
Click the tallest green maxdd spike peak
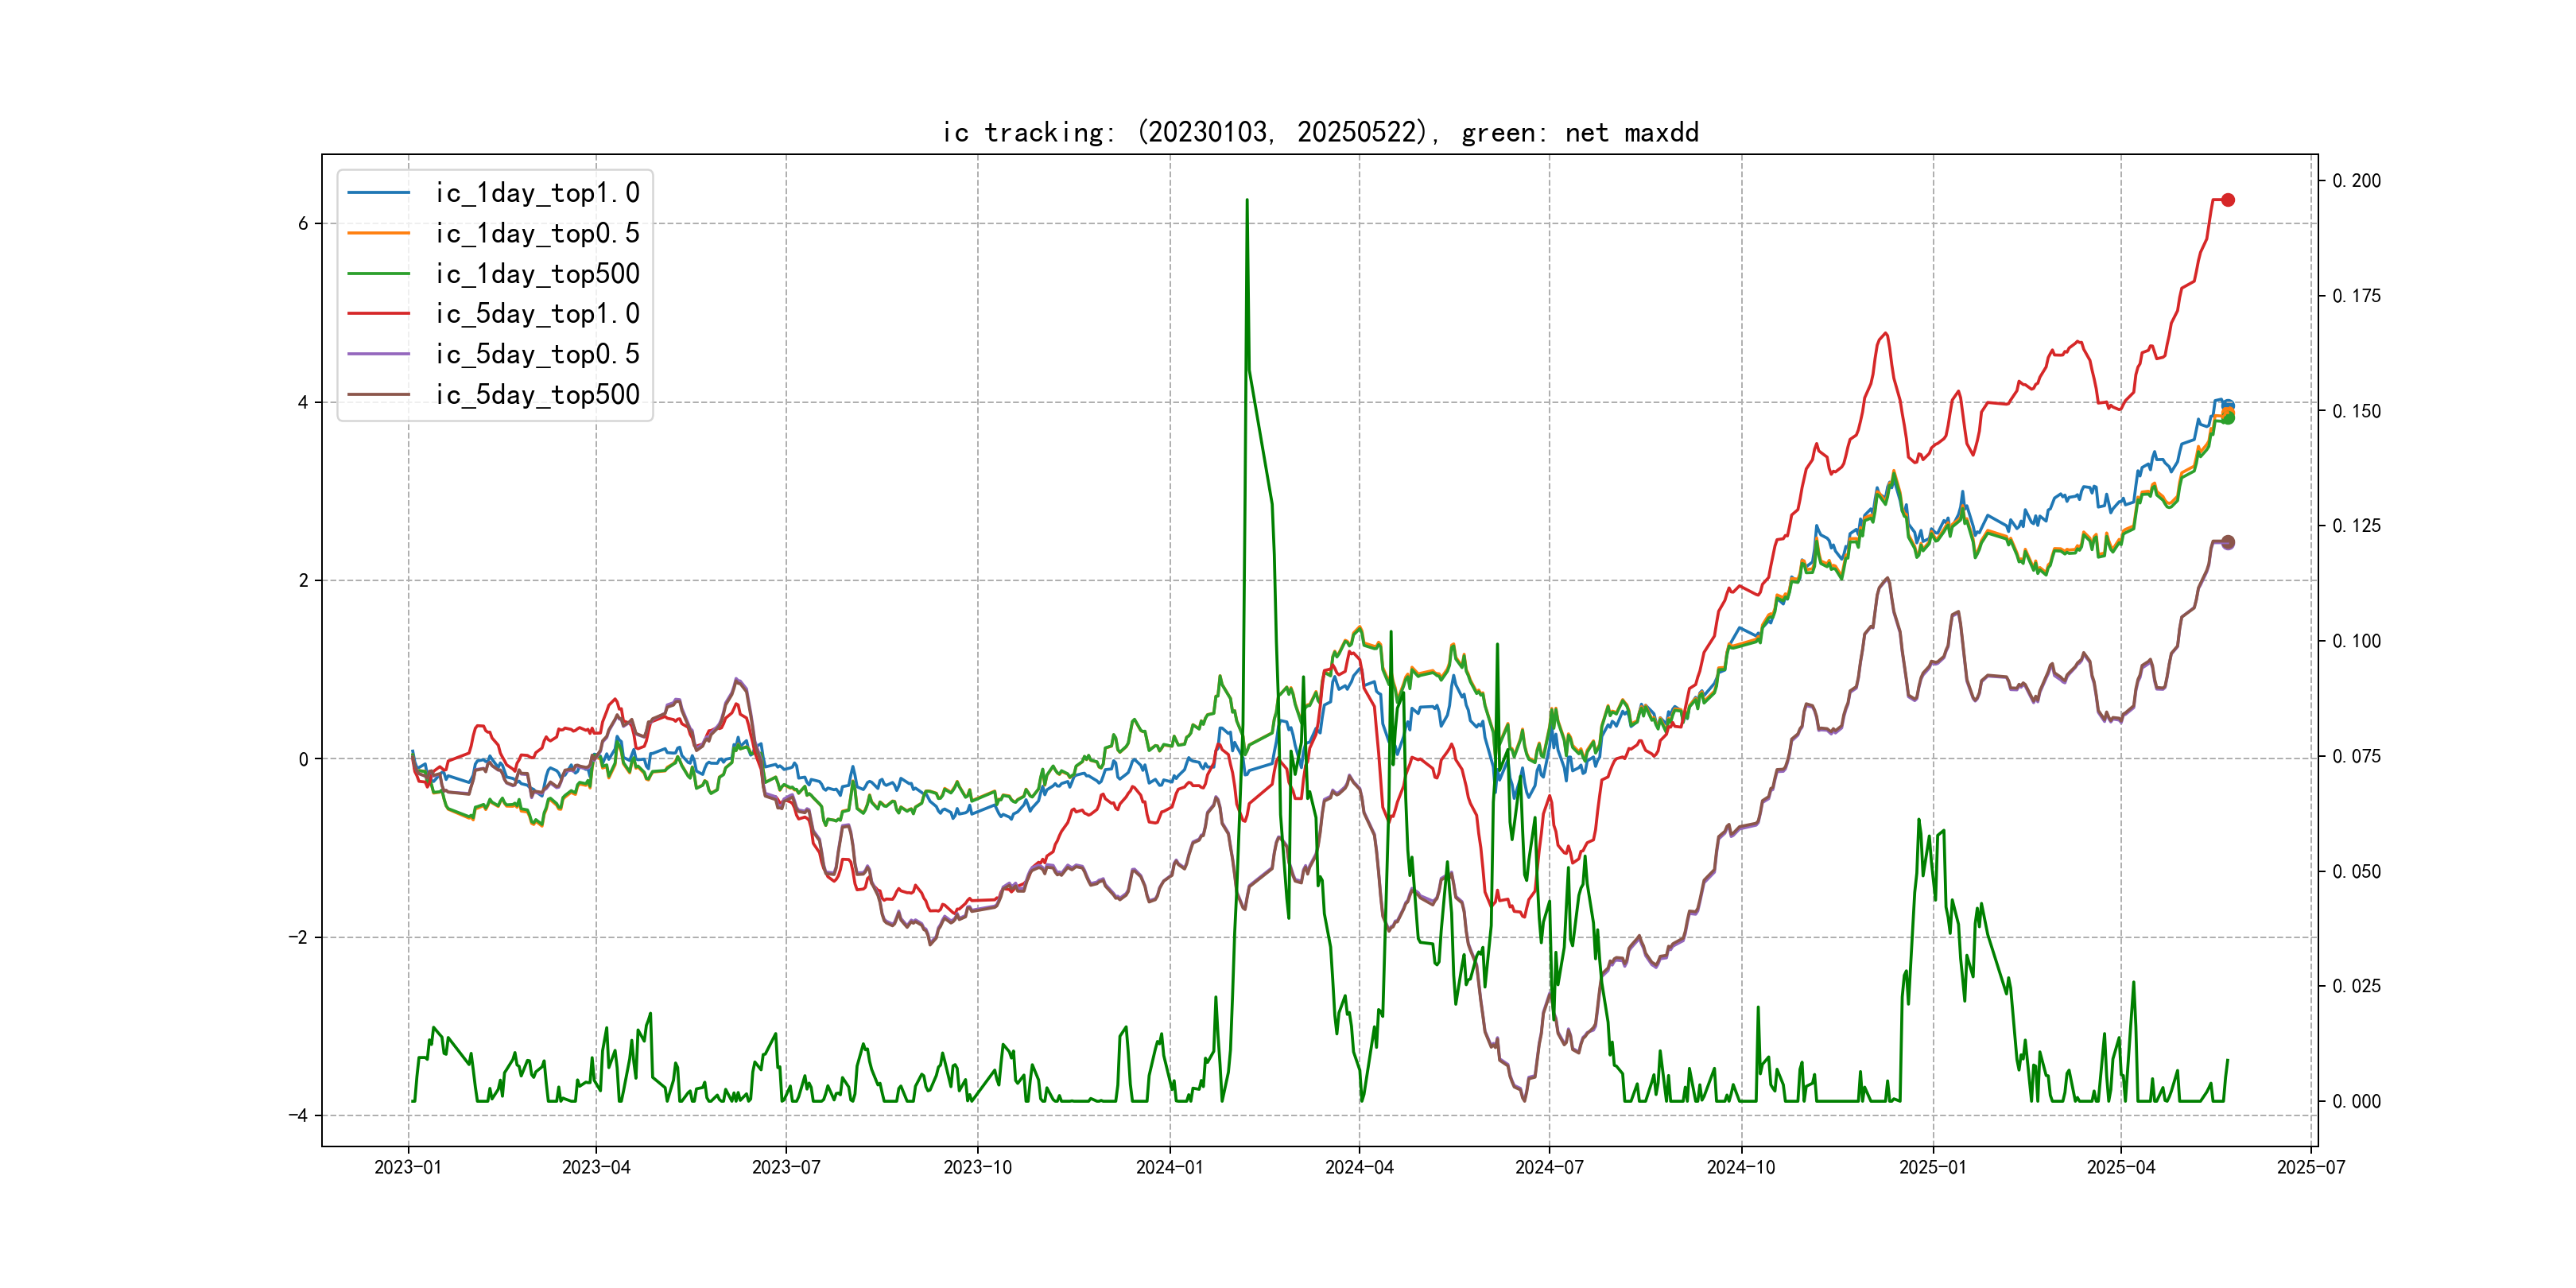(1247, 200)
